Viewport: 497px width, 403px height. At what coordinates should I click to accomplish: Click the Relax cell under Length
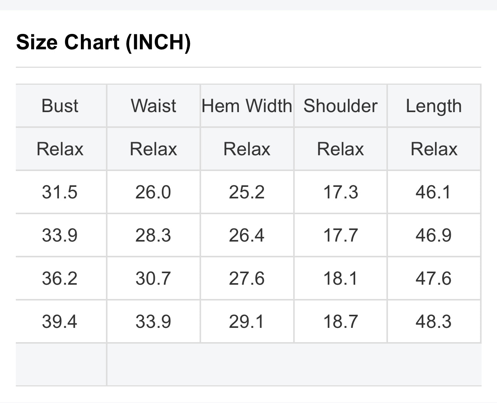[433, 149]
